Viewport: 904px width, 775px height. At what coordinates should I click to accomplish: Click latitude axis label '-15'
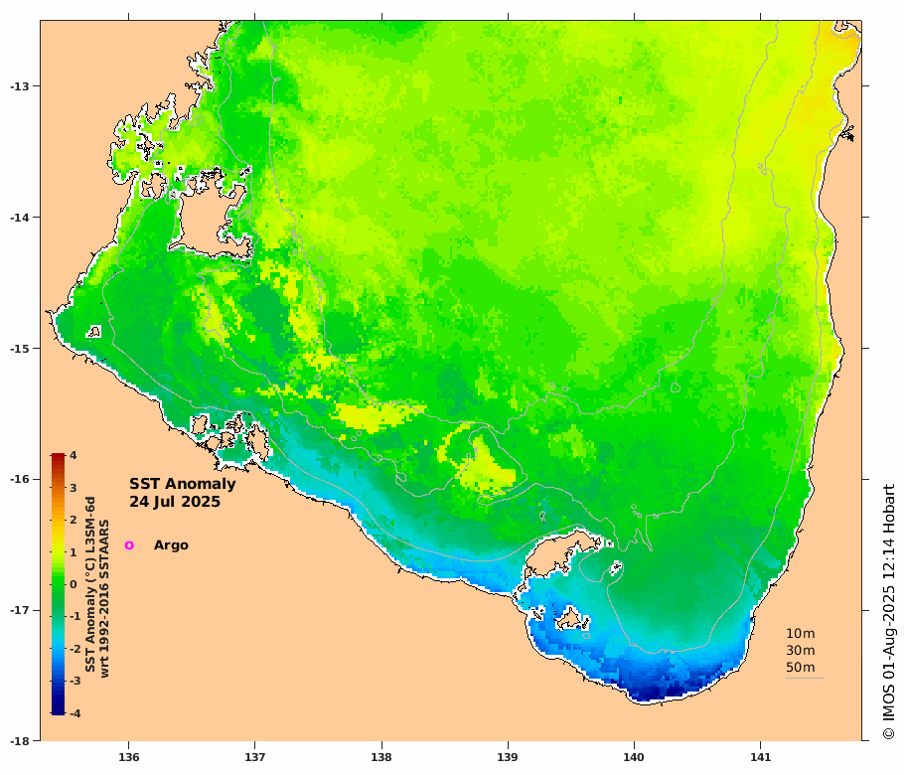tap(19, 349)
